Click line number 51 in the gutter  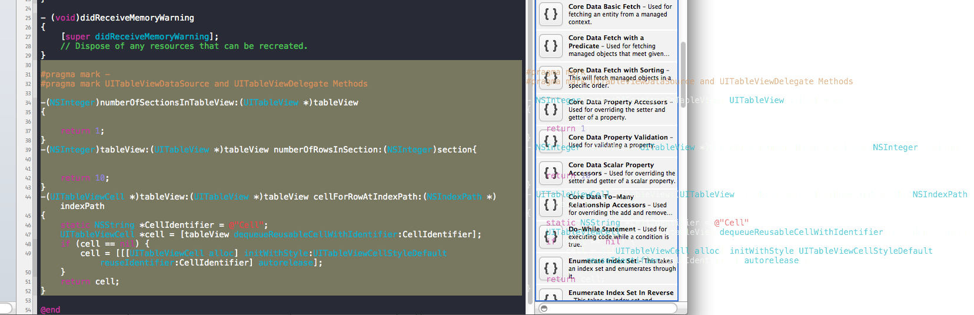[x=28, y=282]
